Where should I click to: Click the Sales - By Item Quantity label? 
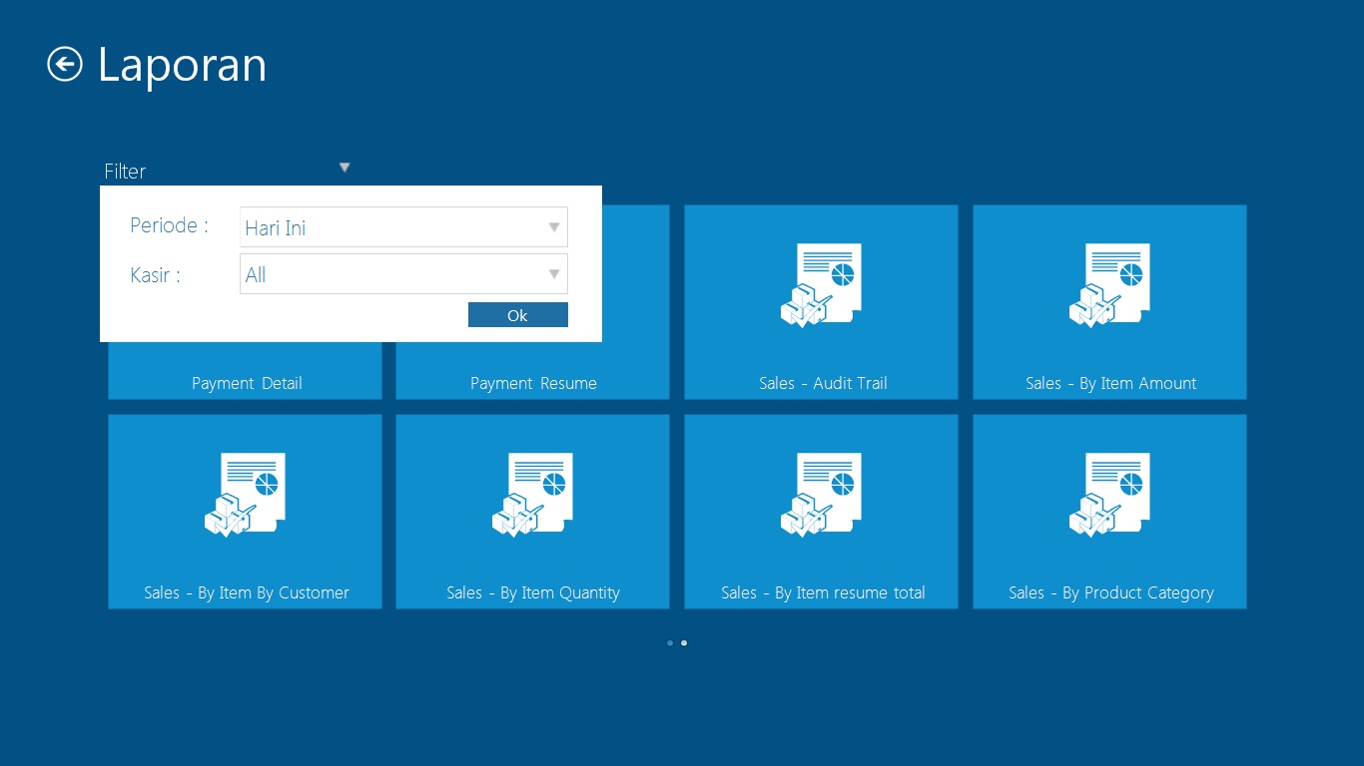coord(532,592)
